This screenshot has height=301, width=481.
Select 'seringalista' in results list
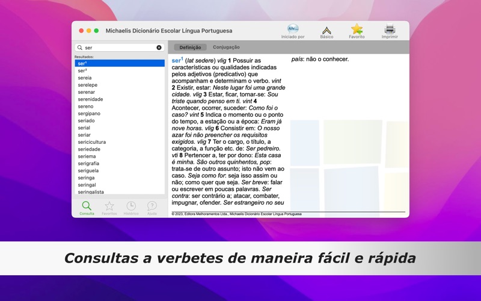[120, 191]
